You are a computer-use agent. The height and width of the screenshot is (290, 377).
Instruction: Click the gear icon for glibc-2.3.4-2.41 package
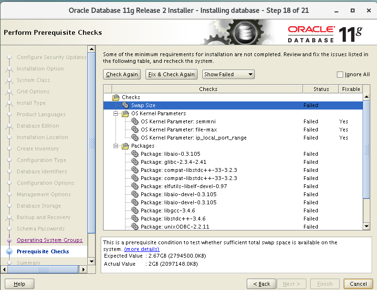click(x=135, y=162)
